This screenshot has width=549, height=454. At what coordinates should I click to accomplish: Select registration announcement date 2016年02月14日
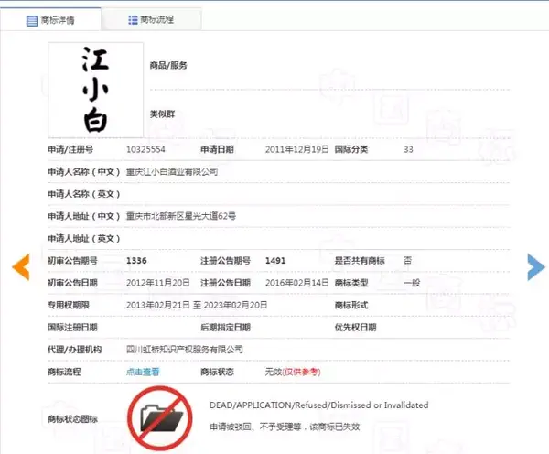pos(296,283)
